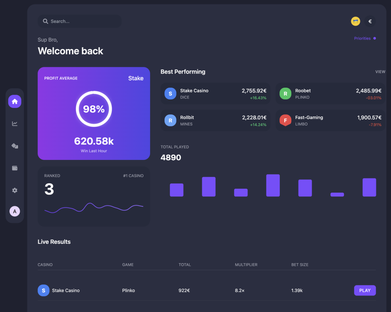The width and height of the screenshot is (391, 312).
Task: Click the yellow flag round icon
Action: (x=356, y=21)
